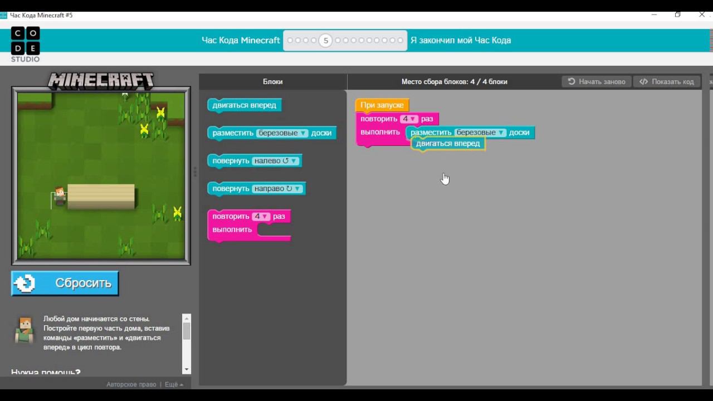Click Место сбора блоков: 4 / 4 header
This screenshot has width=713, height=401.
[455, 81]
